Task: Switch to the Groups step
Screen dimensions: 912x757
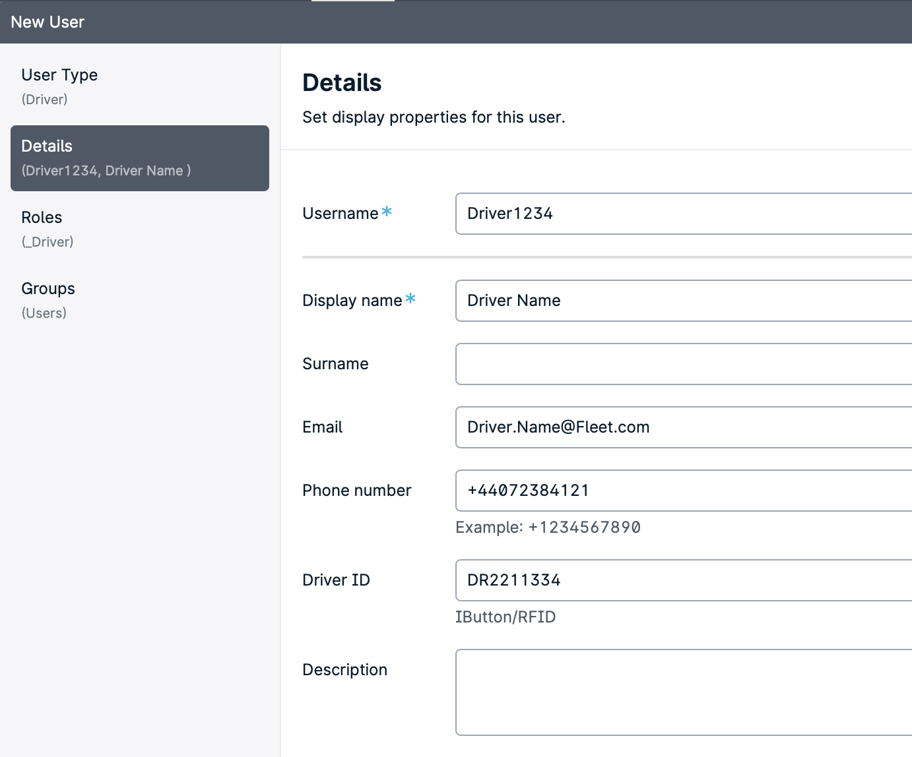Action: pos(48,299)
